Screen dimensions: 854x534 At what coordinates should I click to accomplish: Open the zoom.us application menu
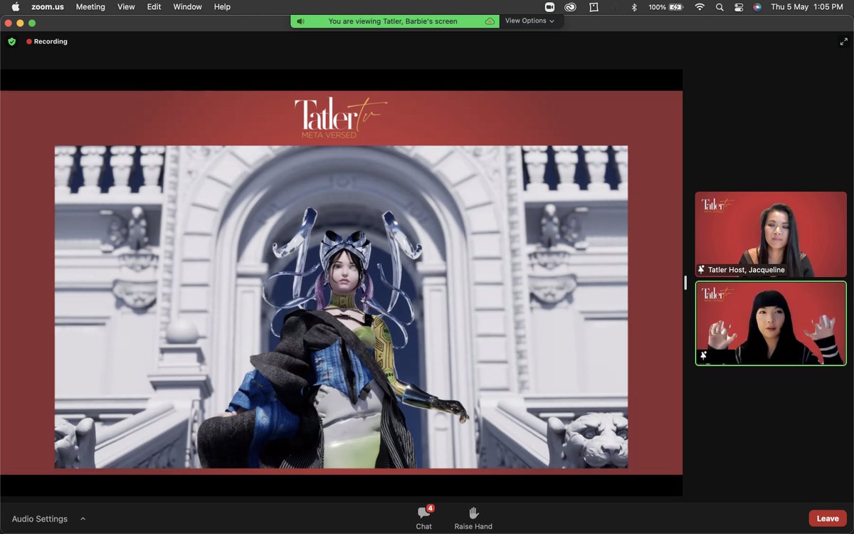pos(46,6)
